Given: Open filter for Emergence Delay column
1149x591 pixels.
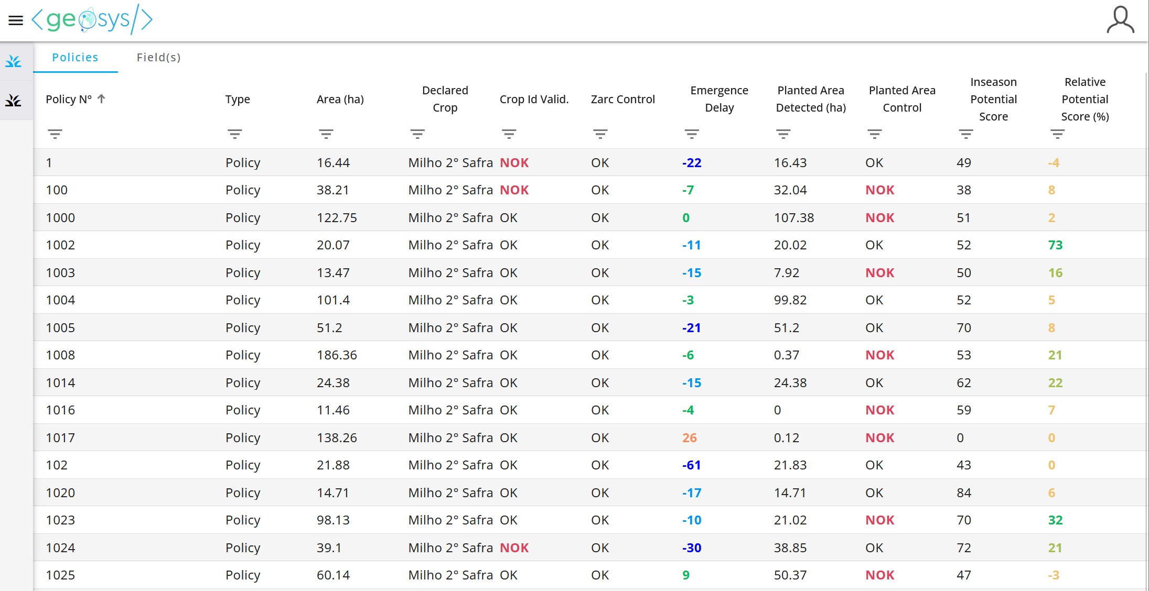Looking at the screenshot, I should [x=692, y=134].
